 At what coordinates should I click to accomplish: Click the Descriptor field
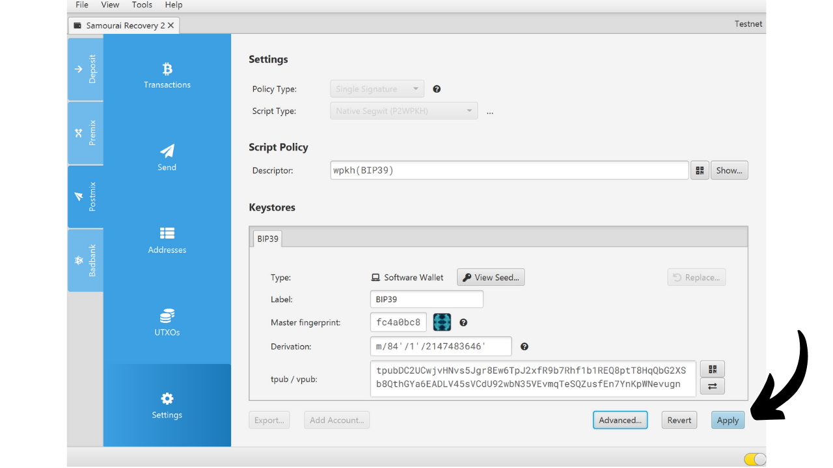(x=510, y=170)
